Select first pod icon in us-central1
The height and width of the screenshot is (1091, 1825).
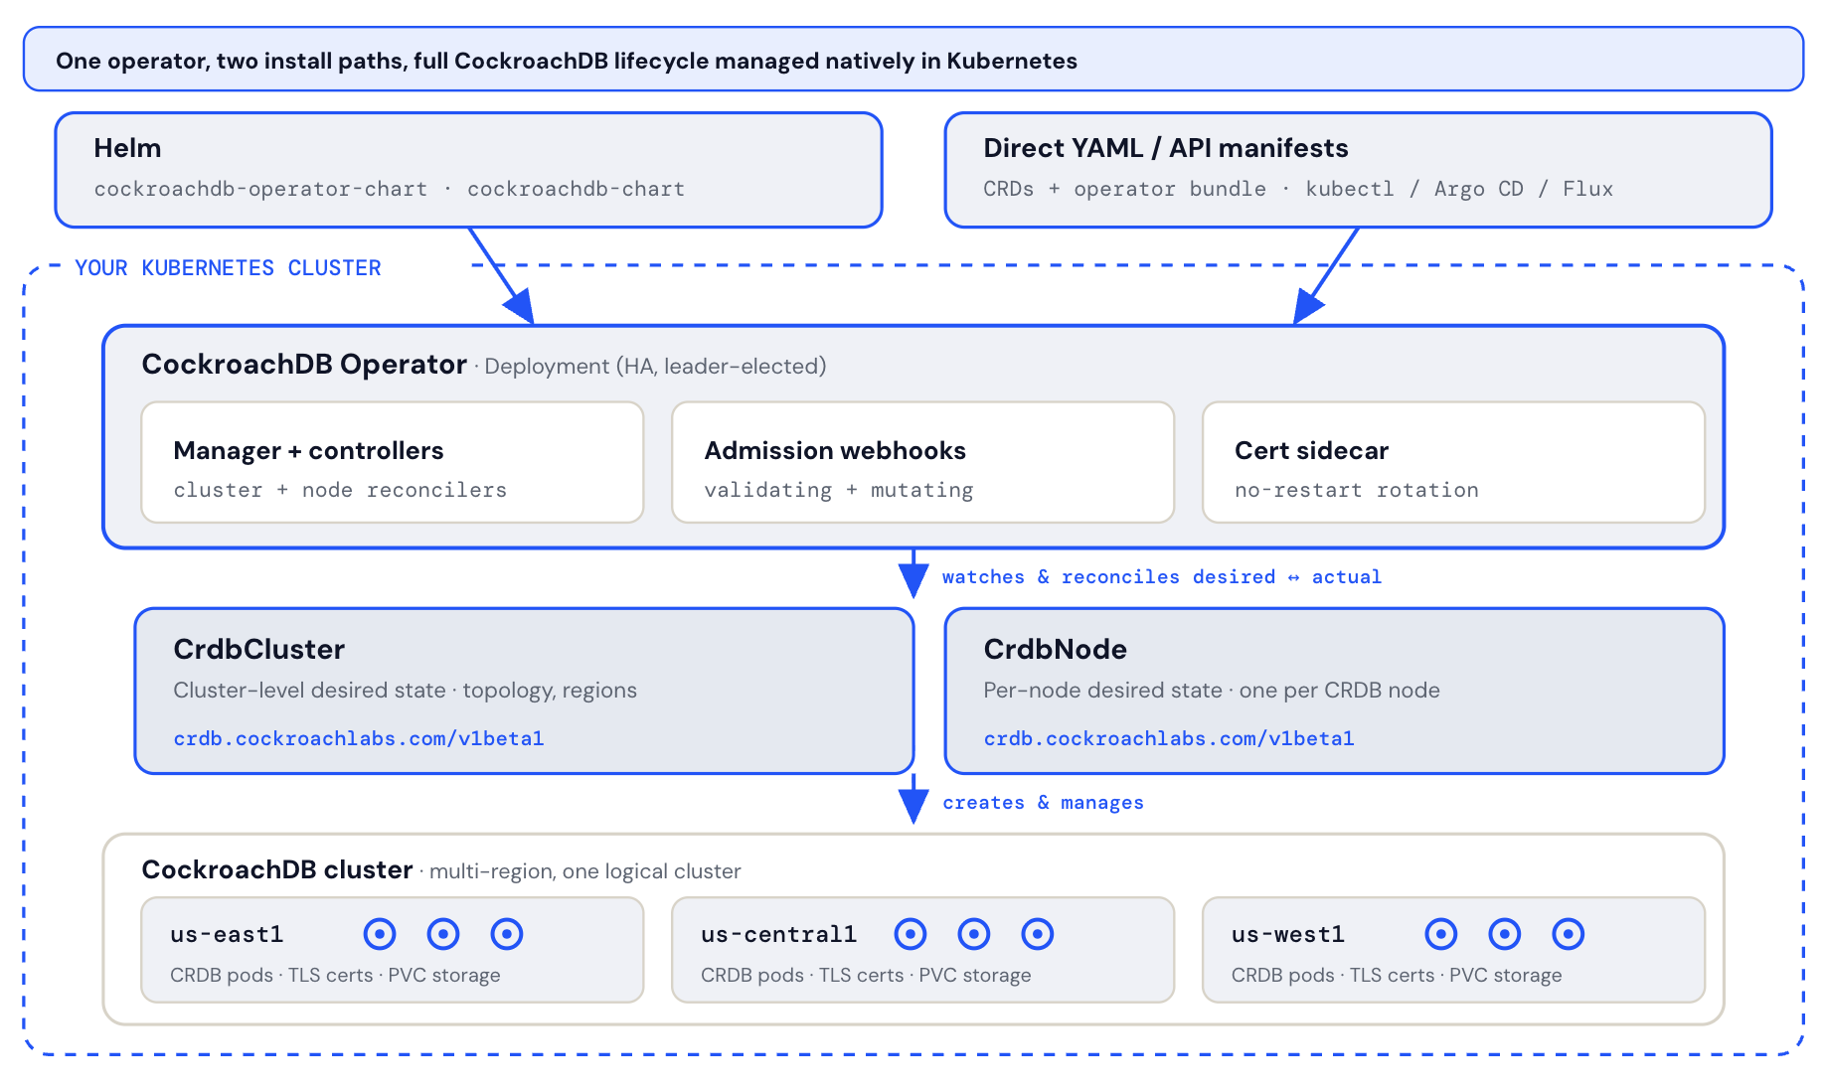[911, 934]
